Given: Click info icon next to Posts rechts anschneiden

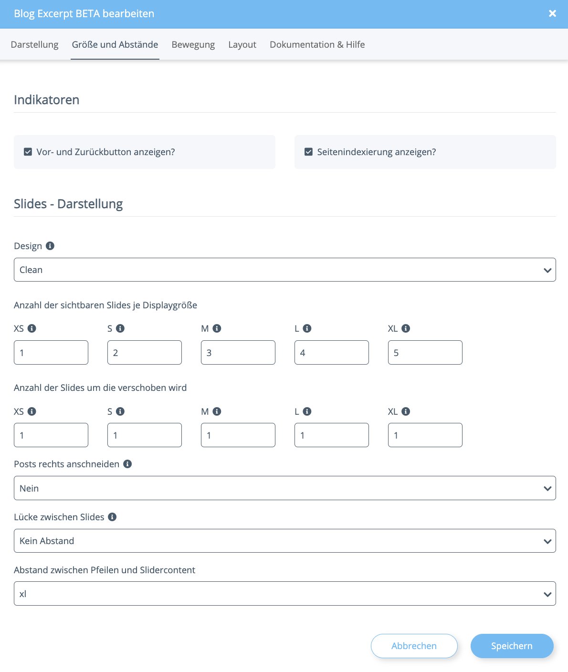Looking at the screenshot, I should [x=127, y=464].
